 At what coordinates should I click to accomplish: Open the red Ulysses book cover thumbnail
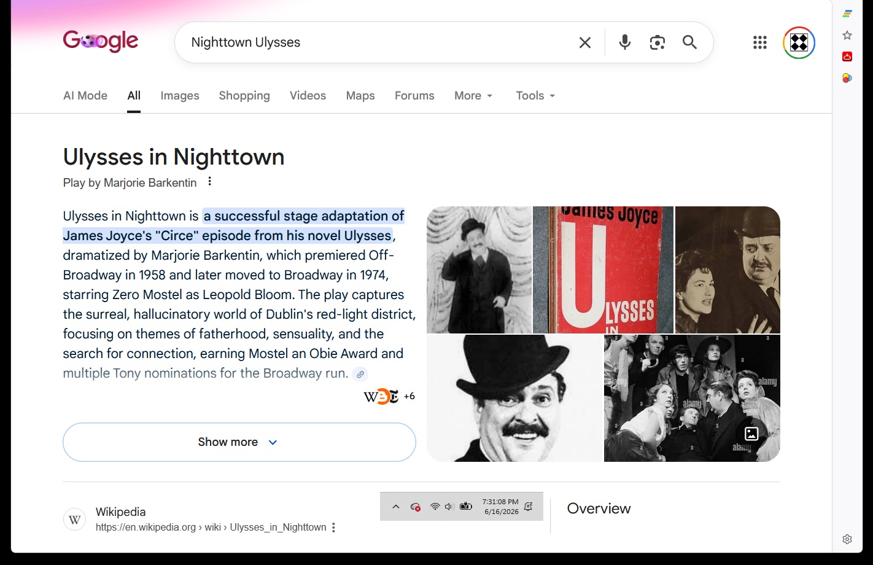[603, 270]
